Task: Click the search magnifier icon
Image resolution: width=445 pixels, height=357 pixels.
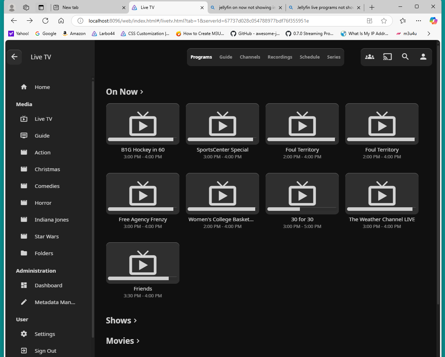Action: [405, 57]
